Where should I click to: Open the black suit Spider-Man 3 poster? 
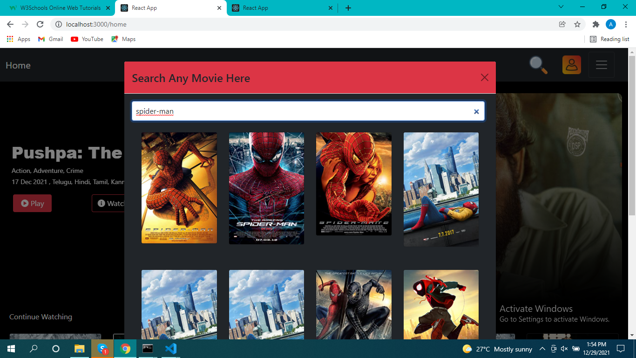click(x=354, y=305)
